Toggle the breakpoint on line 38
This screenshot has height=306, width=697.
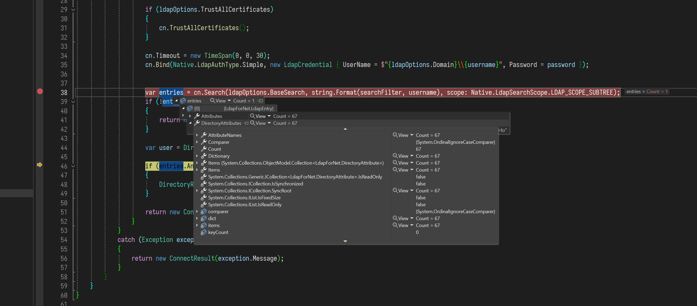click(40, 92)
